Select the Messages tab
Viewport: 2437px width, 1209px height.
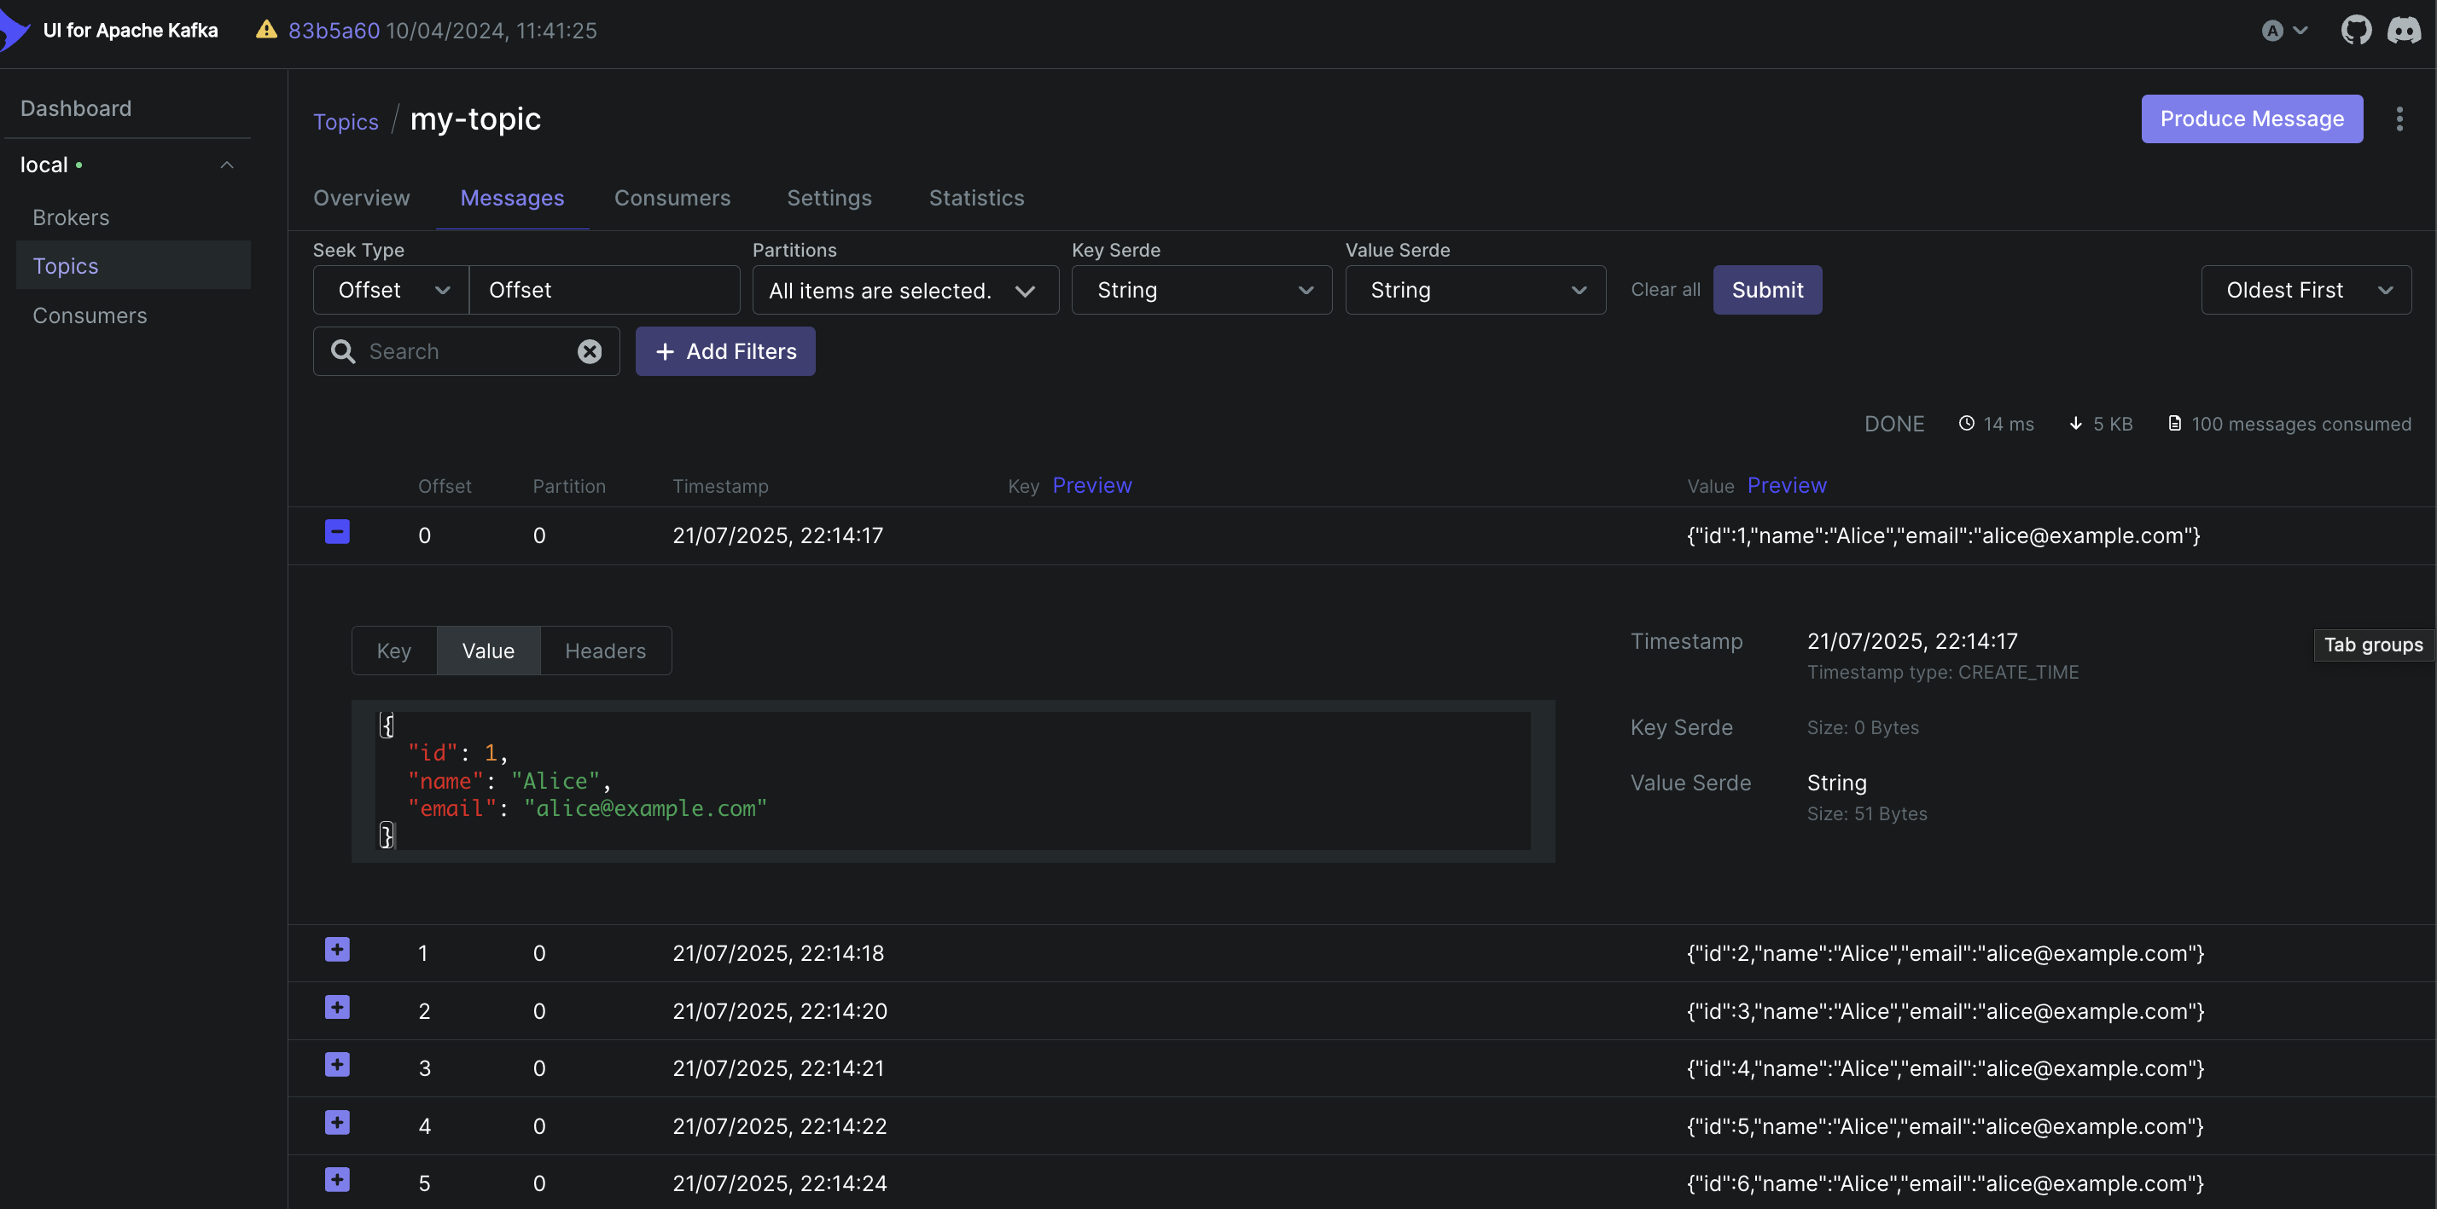point(512,199)
